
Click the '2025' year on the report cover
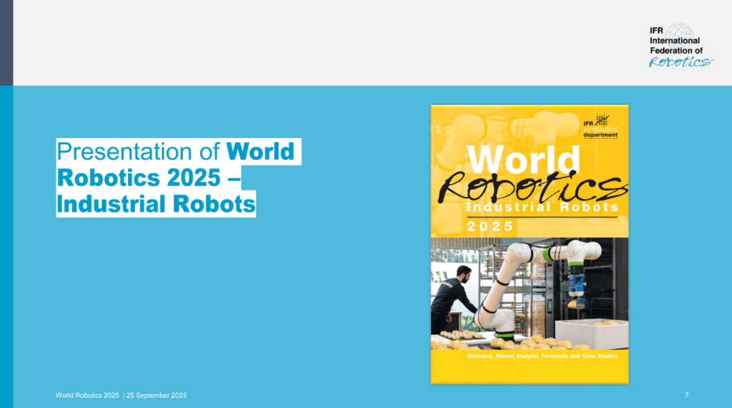pyautogui.click(x=490, y=227)
